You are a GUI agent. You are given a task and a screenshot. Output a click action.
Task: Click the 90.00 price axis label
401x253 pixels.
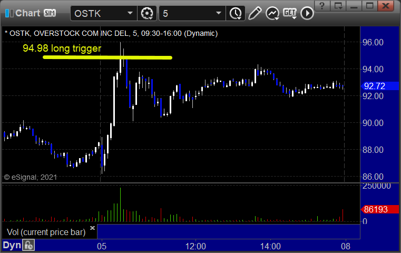(373, 123)
